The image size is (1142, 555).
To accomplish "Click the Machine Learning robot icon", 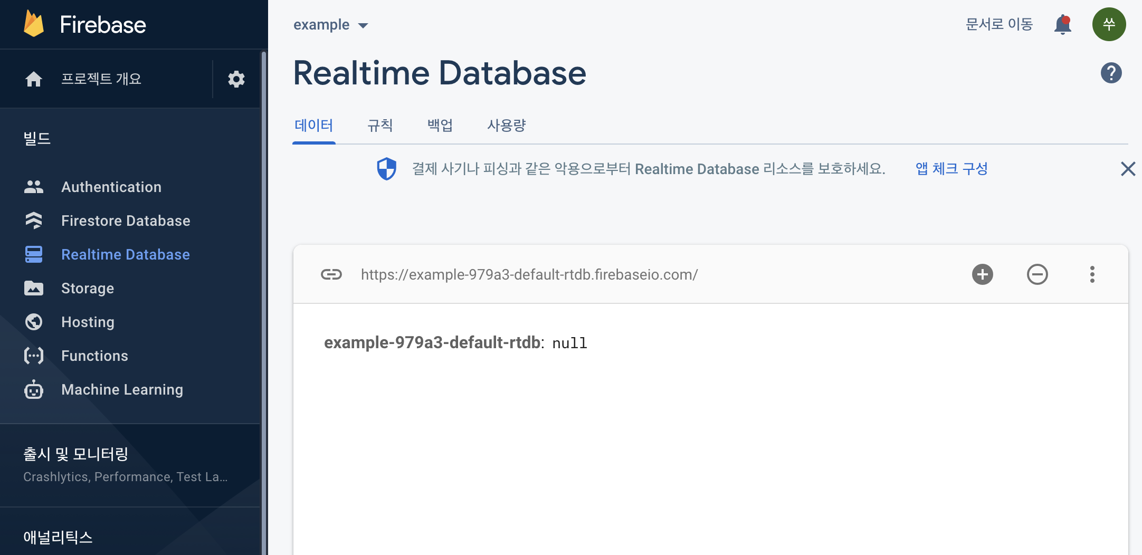I will point(34,389).
